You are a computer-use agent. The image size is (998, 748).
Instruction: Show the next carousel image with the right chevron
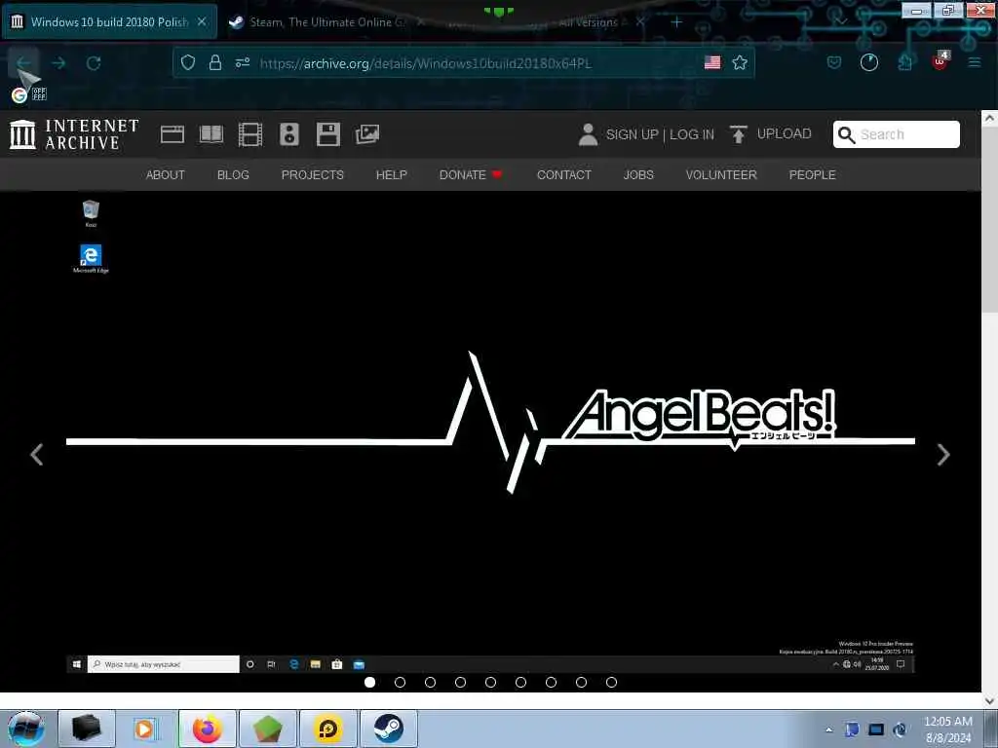tap(943, 454)
